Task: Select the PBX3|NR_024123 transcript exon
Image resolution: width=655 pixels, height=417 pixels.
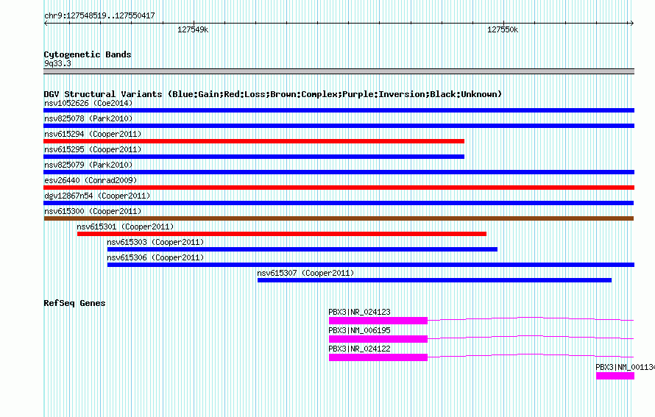Action: pyautogui.click(x=378, y=321)
